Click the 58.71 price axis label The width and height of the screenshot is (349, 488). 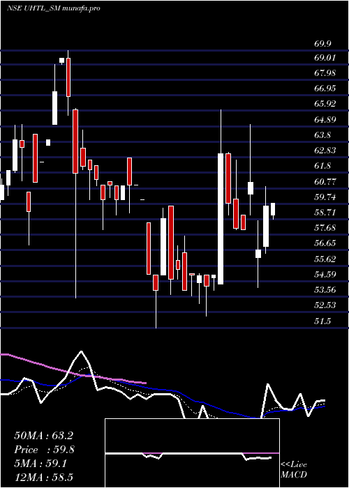click(x=325, y=212)
